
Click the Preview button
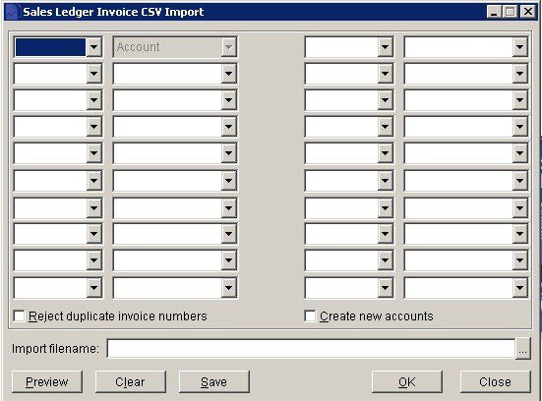click(47, 381)
